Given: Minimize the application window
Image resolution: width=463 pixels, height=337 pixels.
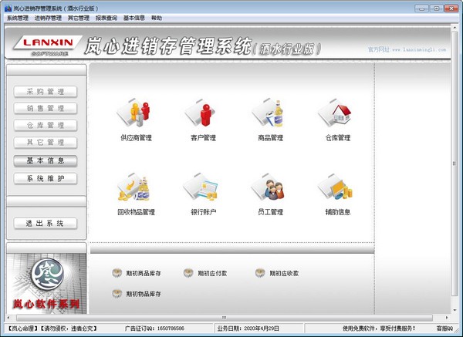Looking at the screenshot, I should coord(421,8).
